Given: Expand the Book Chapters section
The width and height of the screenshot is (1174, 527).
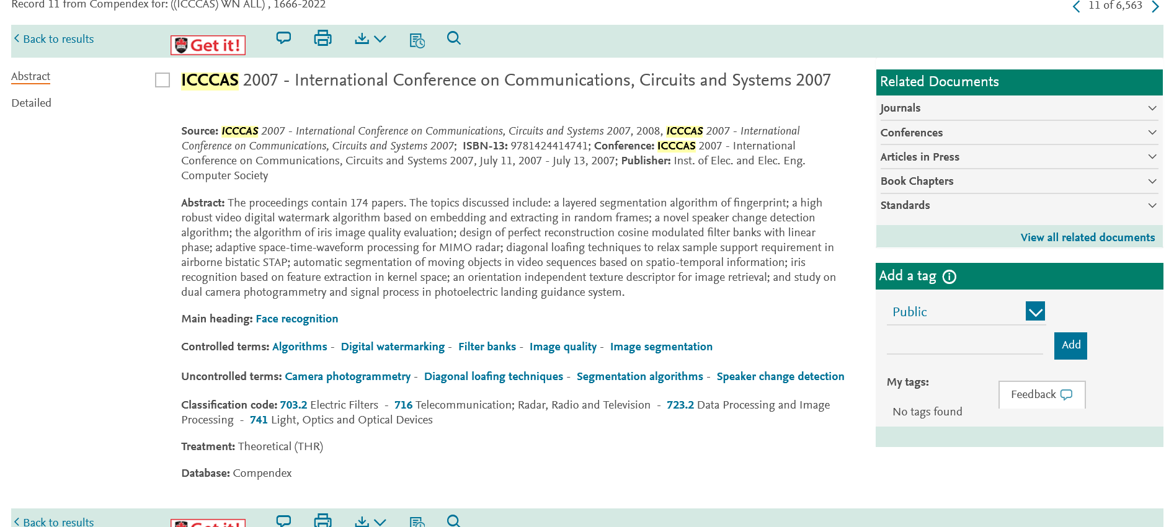Looking at the screenshot, I should [1019, 181].
